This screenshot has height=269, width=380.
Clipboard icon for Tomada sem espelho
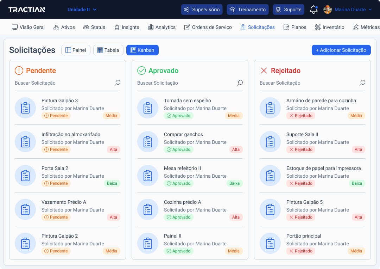(148, 108)
